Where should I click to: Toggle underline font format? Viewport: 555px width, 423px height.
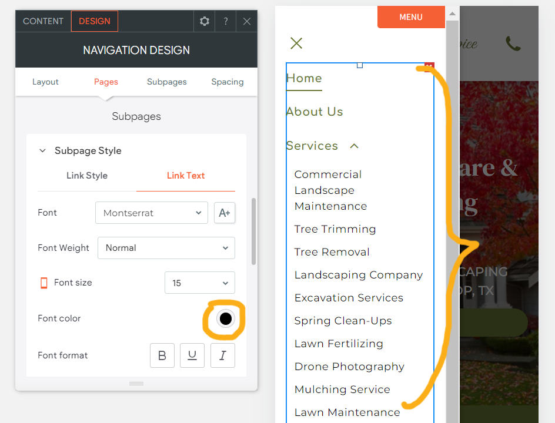point(192,355)
